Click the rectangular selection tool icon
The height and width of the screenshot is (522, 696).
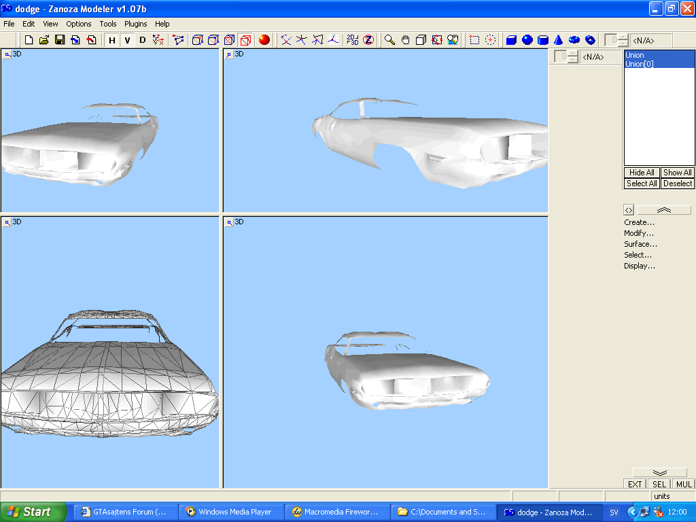(x=474, y=40)
